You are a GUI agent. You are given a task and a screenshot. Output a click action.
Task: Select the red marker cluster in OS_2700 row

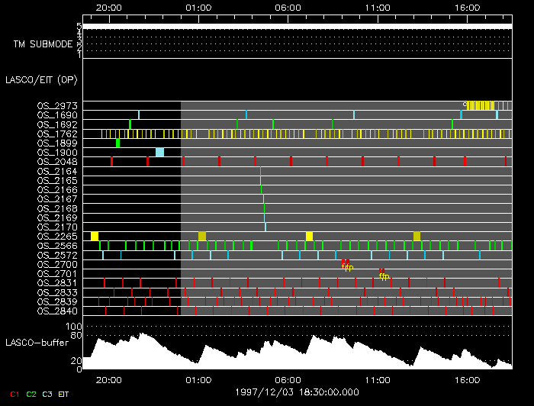[x=346, y=265]
